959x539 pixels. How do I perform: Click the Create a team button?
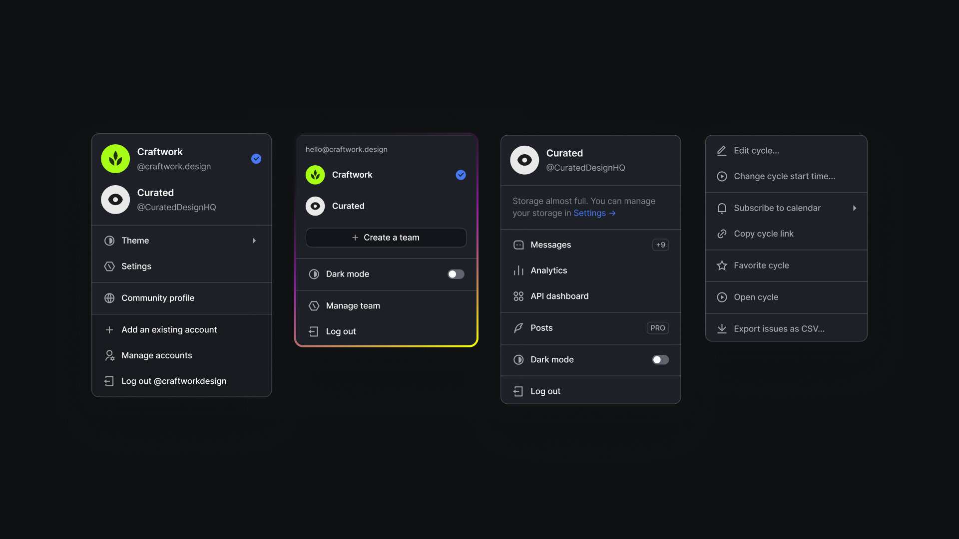386,238
